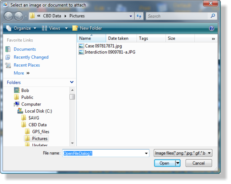Click Computer icon in folder tree
This screenshot has height=184, width=231.
pyautogui.click(x=17, y=104)
